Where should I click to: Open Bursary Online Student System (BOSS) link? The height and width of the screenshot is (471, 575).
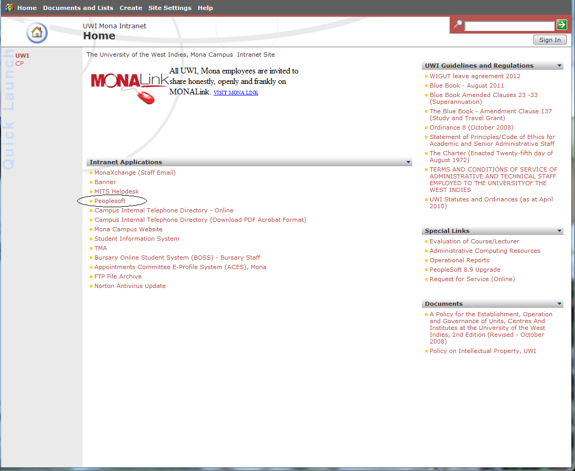pyautogui.click(x=177, y=258)
